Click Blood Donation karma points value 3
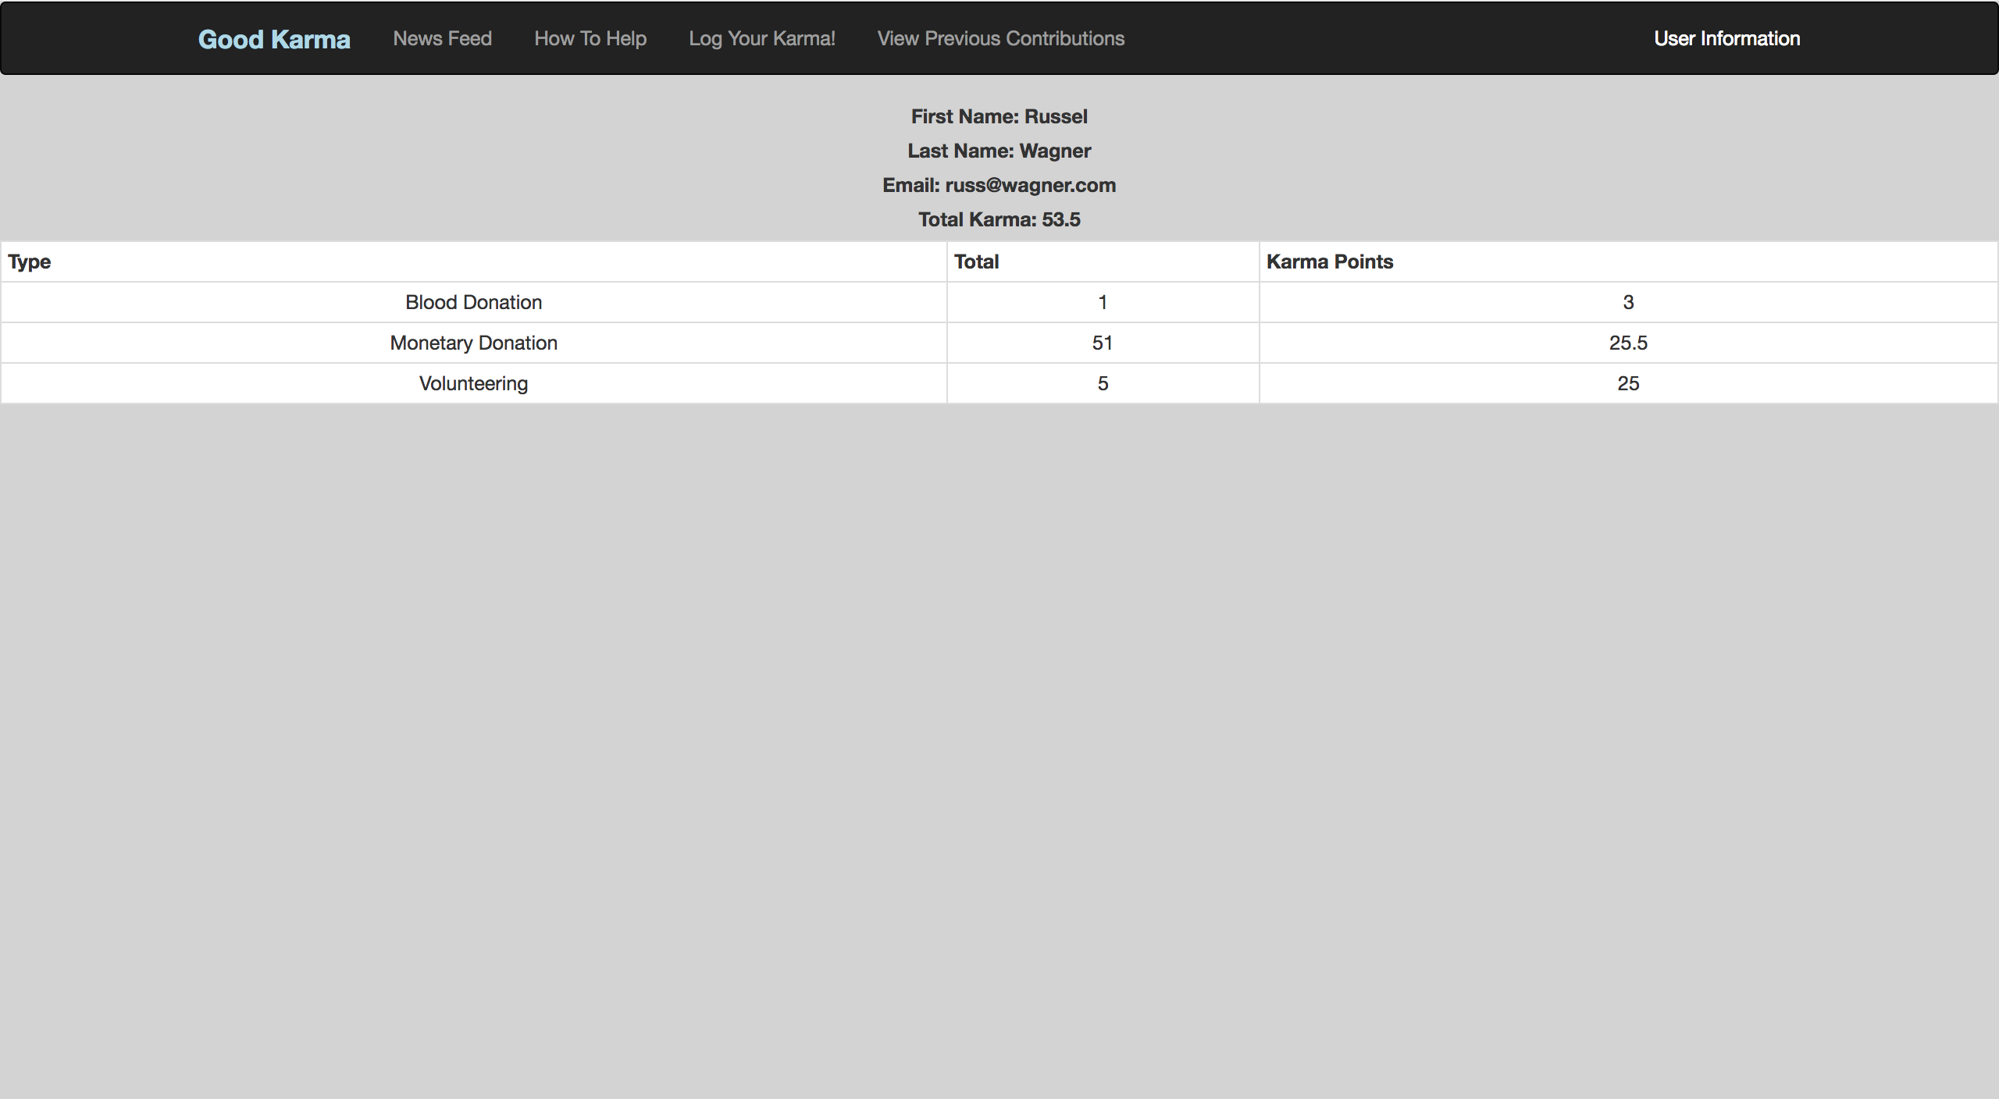Viewport: 1999px width, 1099px height. pyautogui.click(x=1628, y=302)
